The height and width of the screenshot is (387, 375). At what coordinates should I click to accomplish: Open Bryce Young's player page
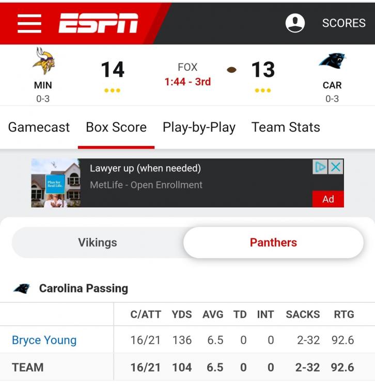44,340
